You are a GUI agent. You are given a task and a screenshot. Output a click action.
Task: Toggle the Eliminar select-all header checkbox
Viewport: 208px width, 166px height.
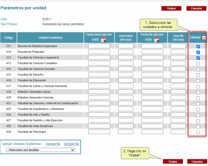click(204, 38)
